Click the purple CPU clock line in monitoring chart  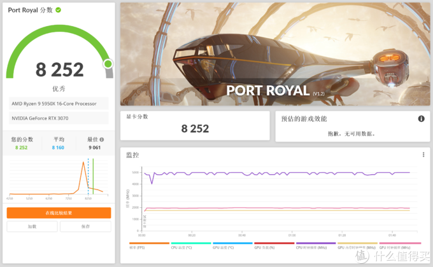pyautogui.click(x=276, y=174)
